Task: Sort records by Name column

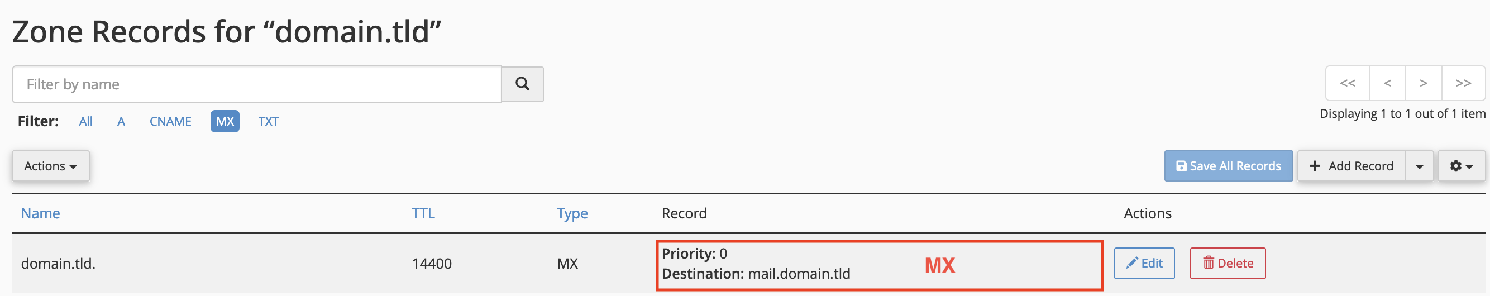Action: pos(40,213)
